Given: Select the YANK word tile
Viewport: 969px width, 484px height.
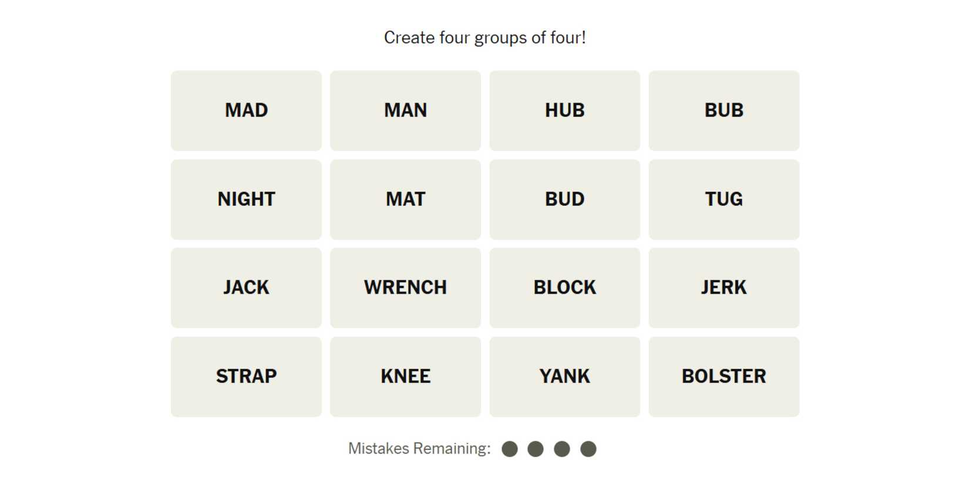Looking at the screenshot, I should pyautogui.click(x=564, y=376).
